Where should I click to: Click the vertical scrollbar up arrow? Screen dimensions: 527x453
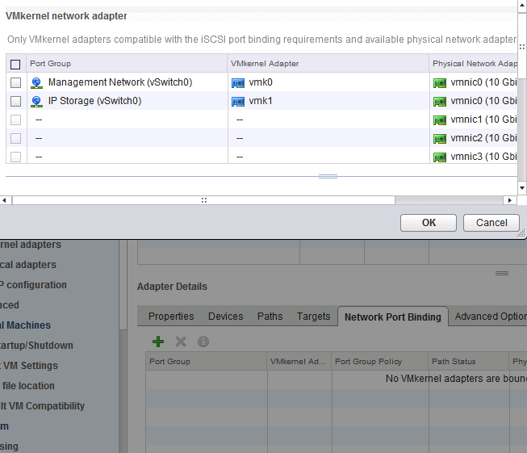[x=522, y=5]
